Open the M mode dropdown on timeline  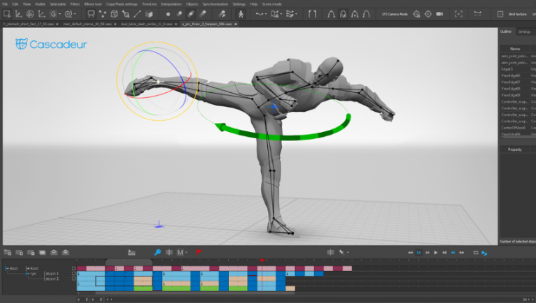(186, 253)
